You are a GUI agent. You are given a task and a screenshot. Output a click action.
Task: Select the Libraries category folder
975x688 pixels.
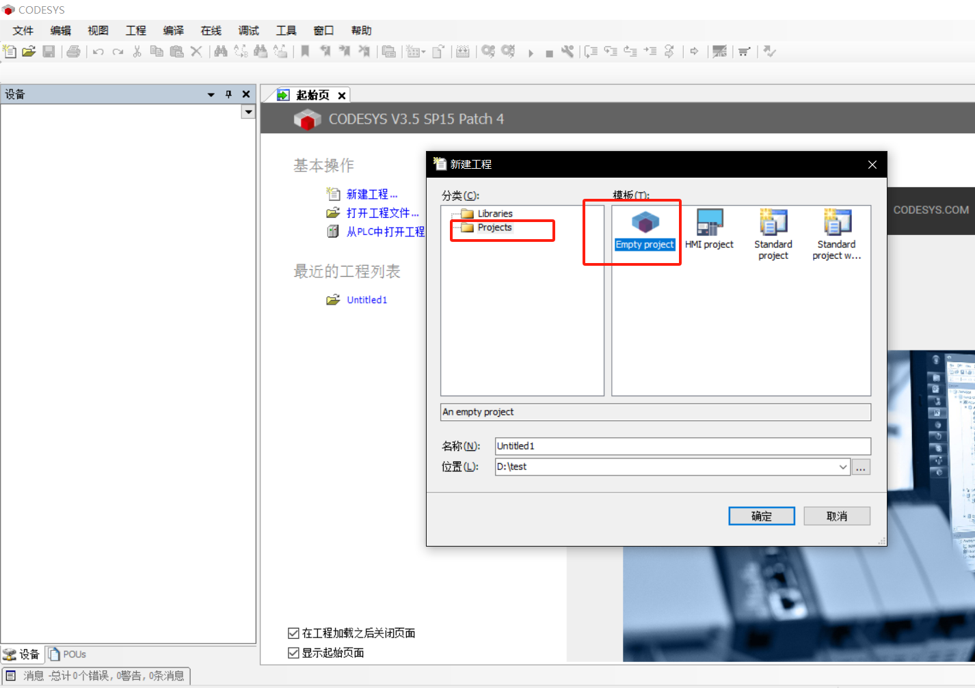[494, 214]
